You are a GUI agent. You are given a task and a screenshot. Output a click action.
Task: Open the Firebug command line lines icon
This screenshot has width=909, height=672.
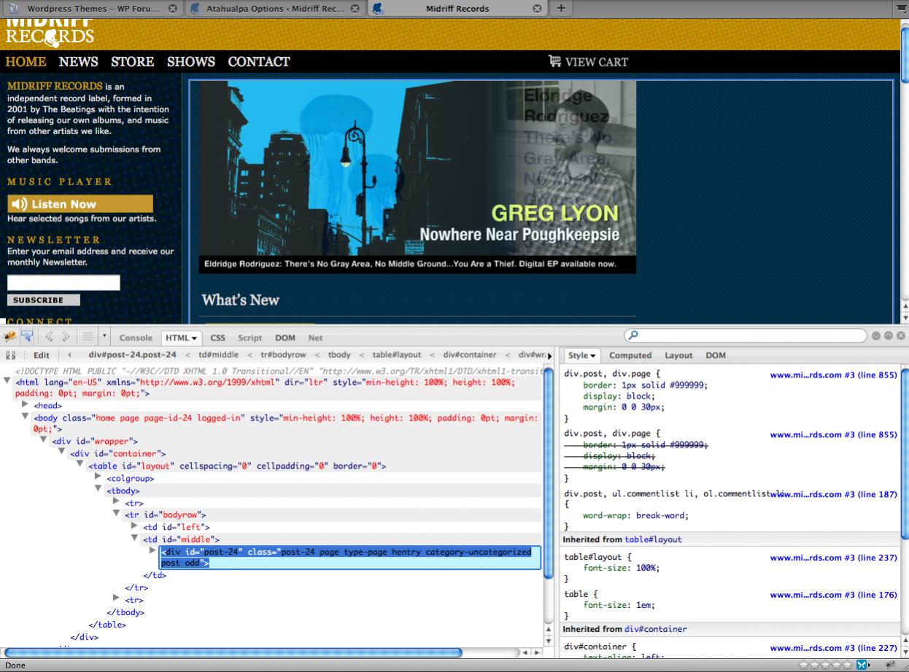(x=88, y=337)
